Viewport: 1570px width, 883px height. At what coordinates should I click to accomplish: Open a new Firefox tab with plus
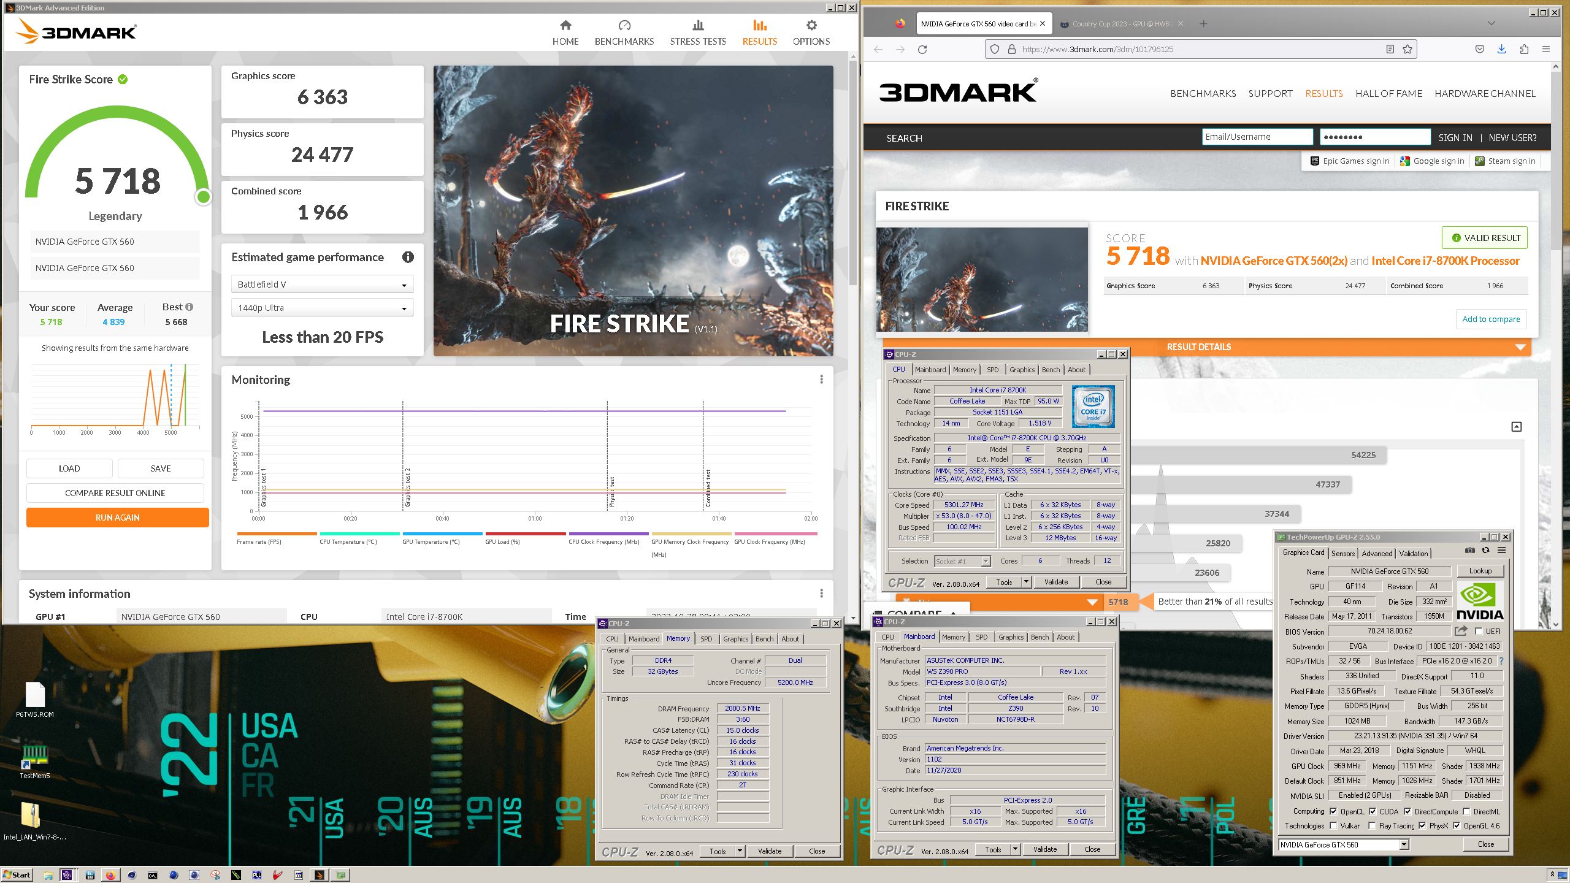point(1203,24)
